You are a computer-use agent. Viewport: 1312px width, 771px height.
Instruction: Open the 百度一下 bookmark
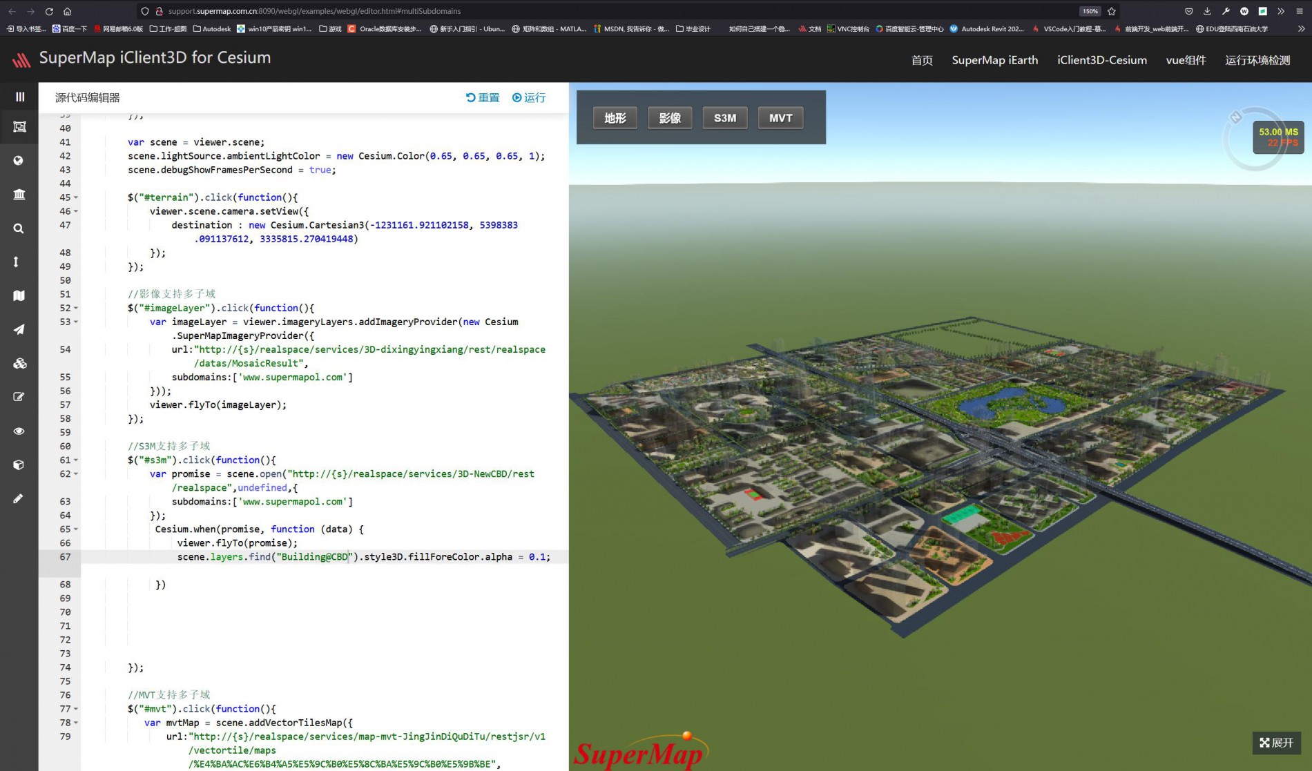click(69, 29)
